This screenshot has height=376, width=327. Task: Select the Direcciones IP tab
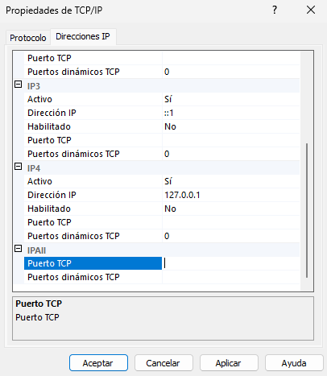click(83, 36)
